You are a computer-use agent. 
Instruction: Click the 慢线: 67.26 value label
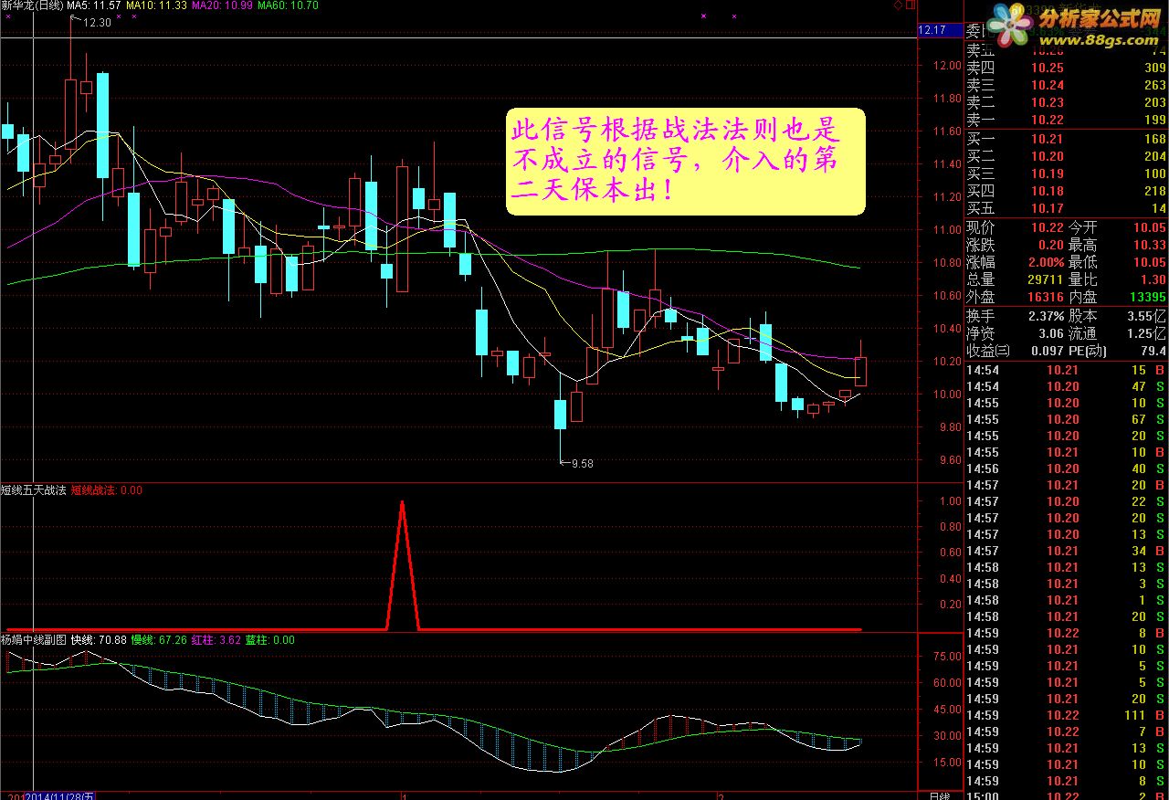tap(159, 640)
